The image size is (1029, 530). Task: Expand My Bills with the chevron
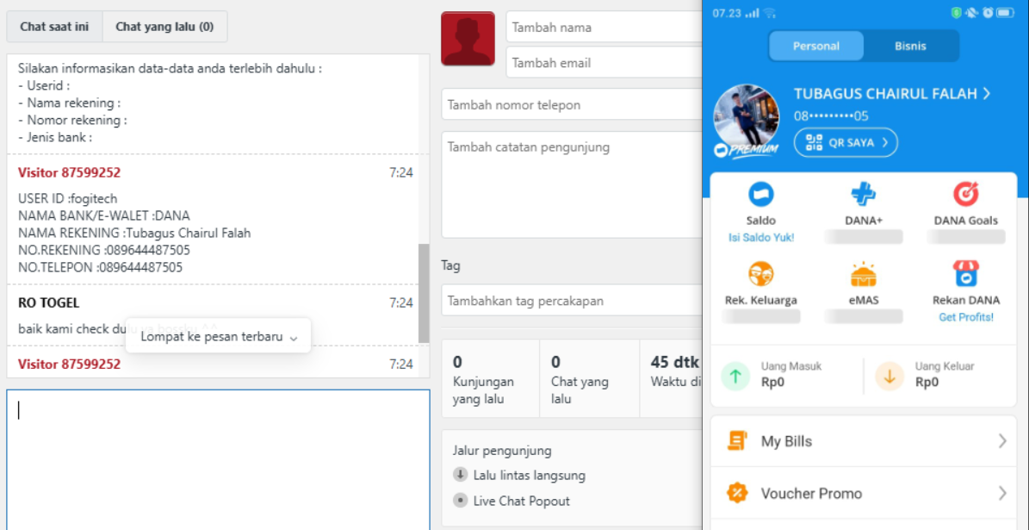pyautogui.click(x=1002, y=440)
